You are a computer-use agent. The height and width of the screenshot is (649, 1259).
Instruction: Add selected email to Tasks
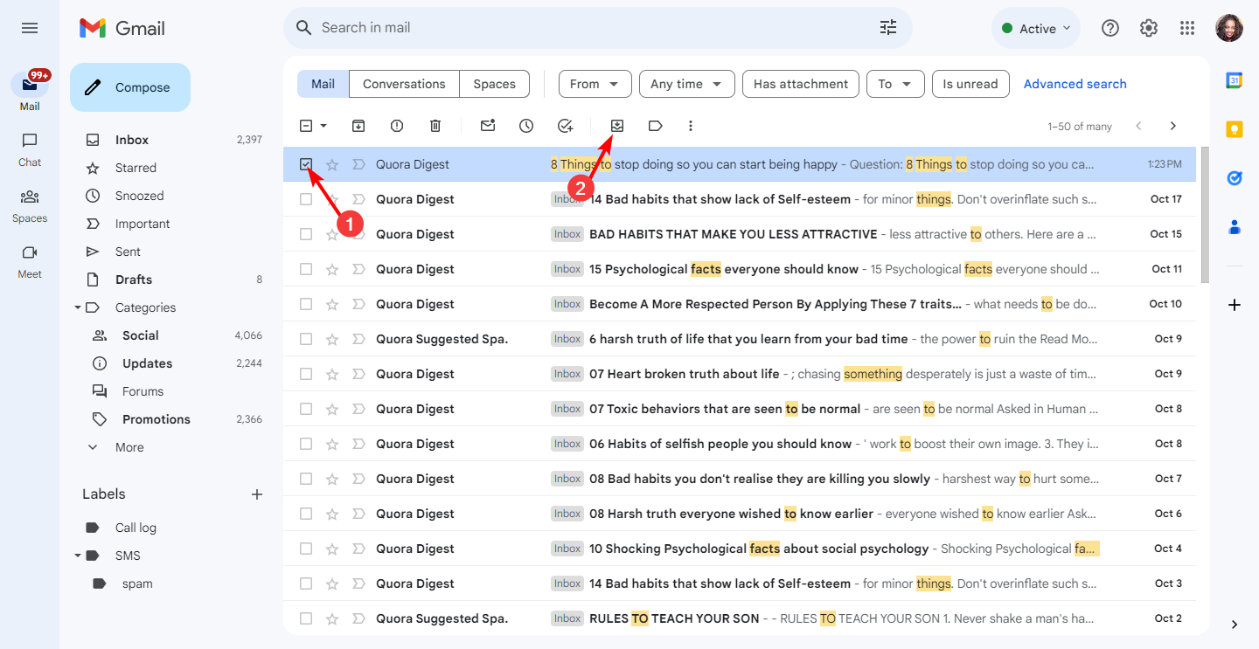(x=565, y=126)
